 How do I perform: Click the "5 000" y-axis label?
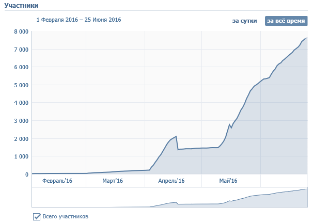point(20,85)
